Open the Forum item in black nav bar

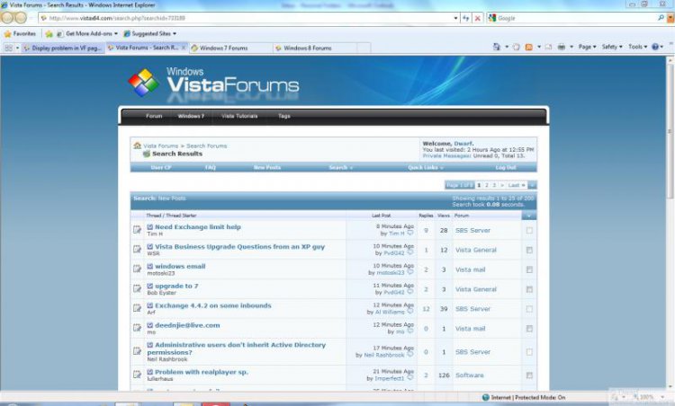tap(154, 116)
